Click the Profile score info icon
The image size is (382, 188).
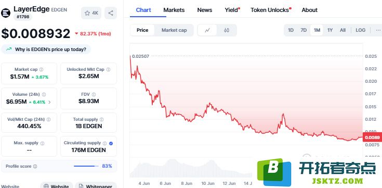(35, 167)
